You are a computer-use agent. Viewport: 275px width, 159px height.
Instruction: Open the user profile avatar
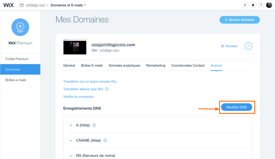269,5
